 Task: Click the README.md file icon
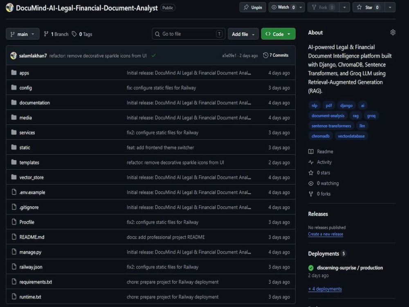coord(14,237)
